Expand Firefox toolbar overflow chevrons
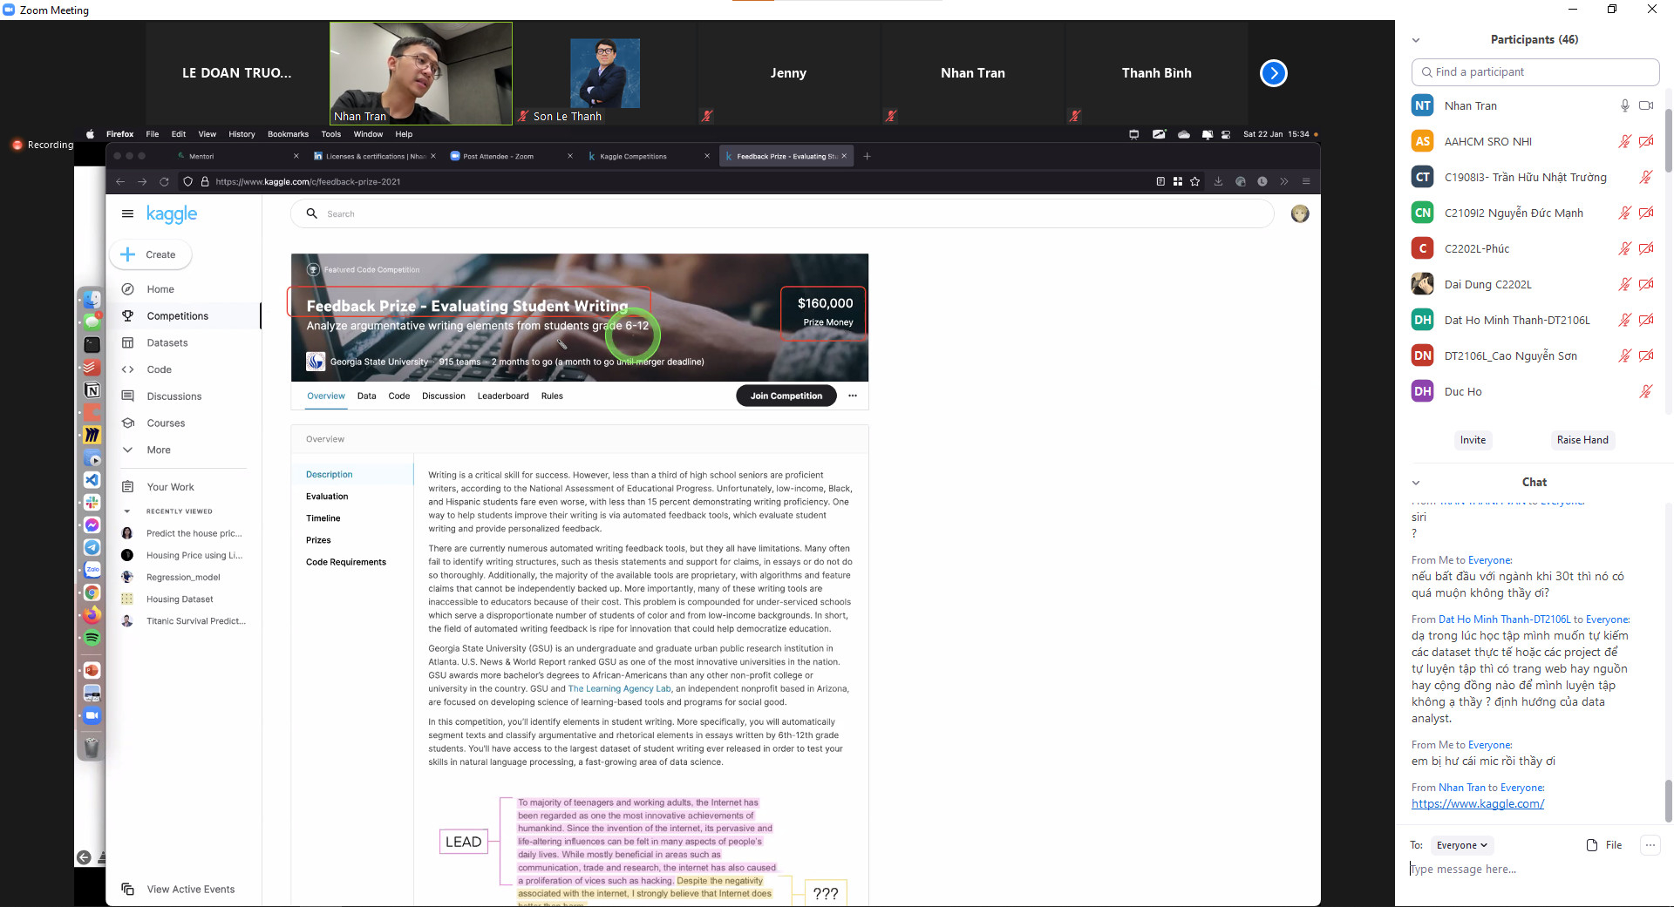Viewport: 1674px width, 907px height. coord(1283,181)
